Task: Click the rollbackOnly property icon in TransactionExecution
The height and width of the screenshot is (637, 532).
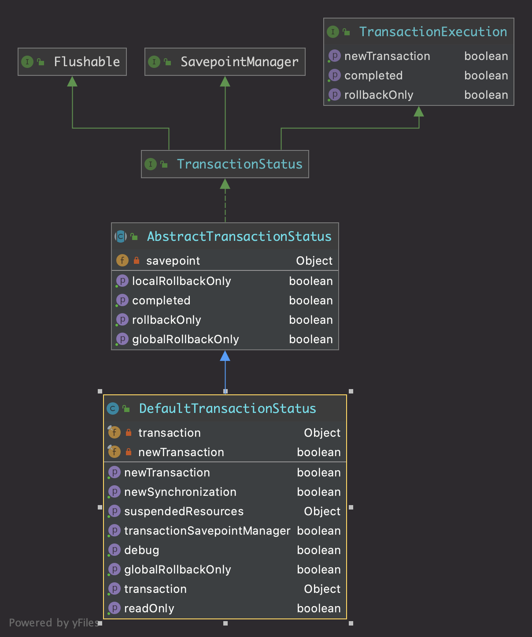Action: (x=334, y=95)
